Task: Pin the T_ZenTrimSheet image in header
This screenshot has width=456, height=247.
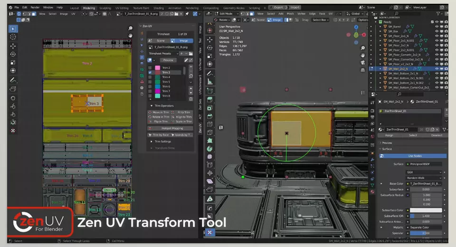Action: point(187,14)
